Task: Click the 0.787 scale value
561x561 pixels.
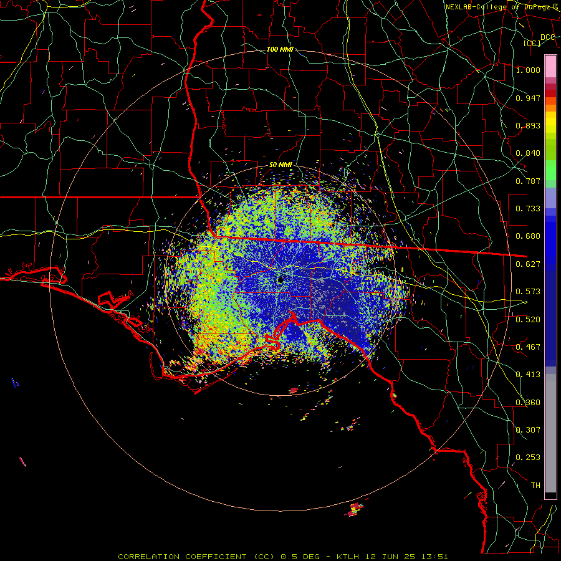Action: (528, 181)
